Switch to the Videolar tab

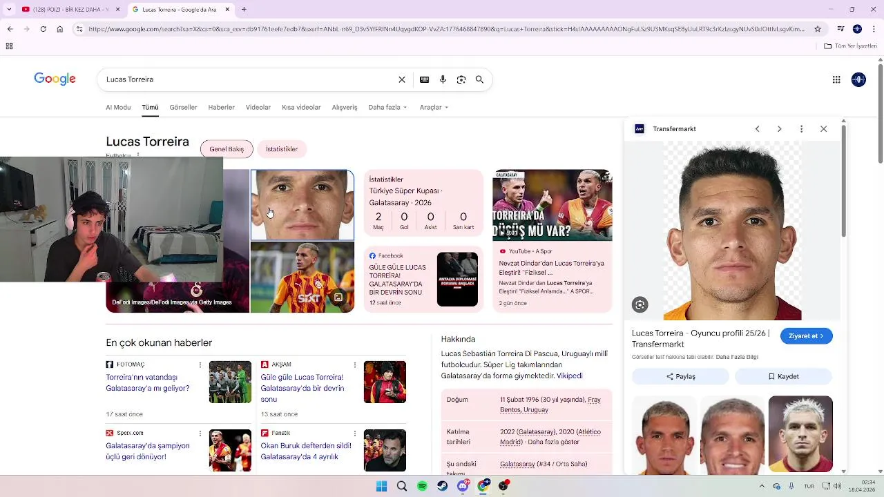click(258, 108)
